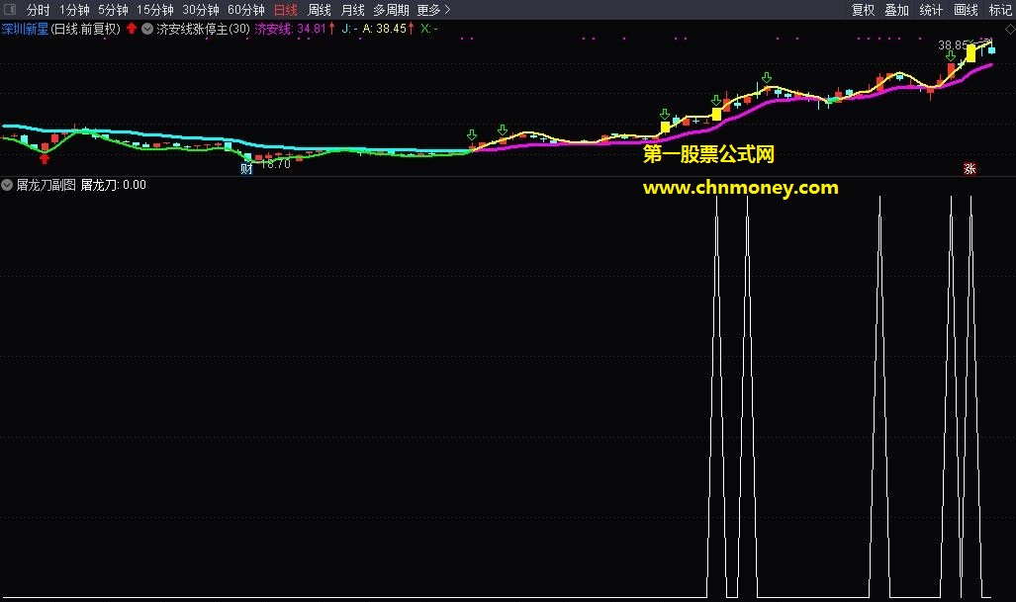
Task: Click the red up arrow beside stock name
Action: (132, 28)
